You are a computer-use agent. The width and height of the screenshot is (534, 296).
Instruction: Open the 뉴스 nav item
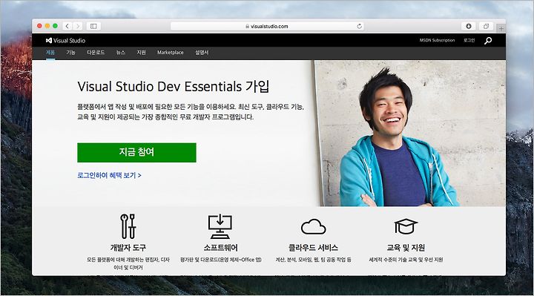[x=121, y=53]
